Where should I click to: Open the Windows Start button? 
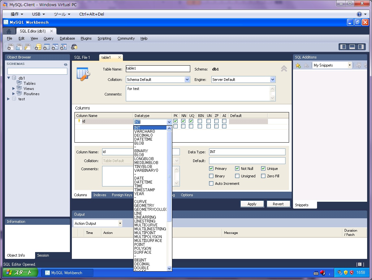click(20, 273)
